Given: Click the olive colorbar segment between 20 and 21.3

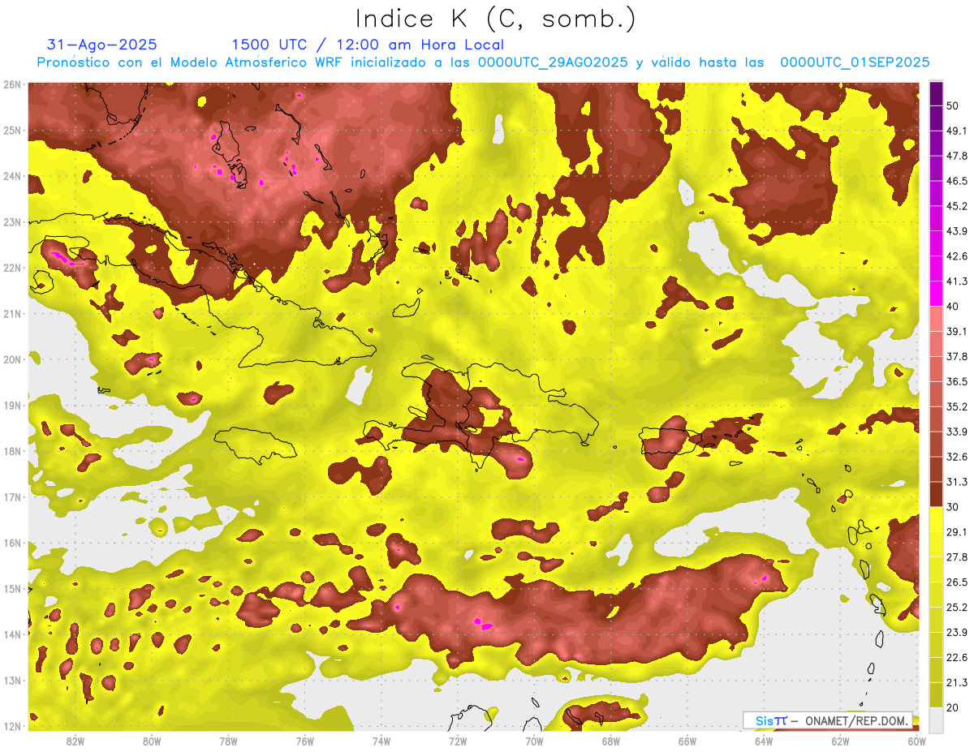Looking at the screenshot, I should point(937,694).
